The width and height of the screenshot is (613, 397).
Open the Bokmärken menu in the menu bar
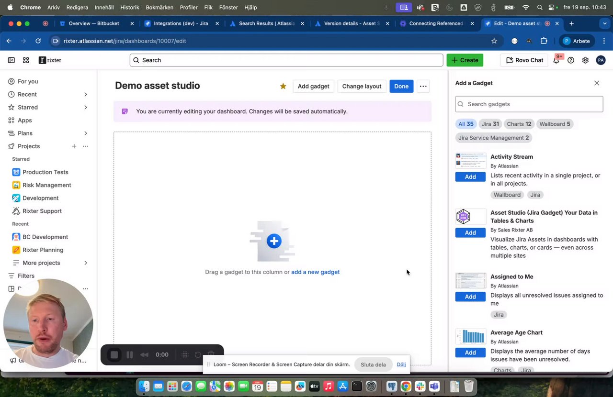point(159,8)
